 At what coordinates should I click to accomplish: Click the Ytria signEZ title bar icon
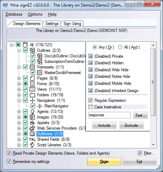pos(5,5)
